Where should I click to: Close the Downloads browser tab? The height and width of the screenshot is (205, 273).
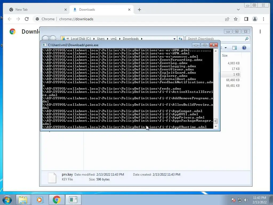coord(129,10)
